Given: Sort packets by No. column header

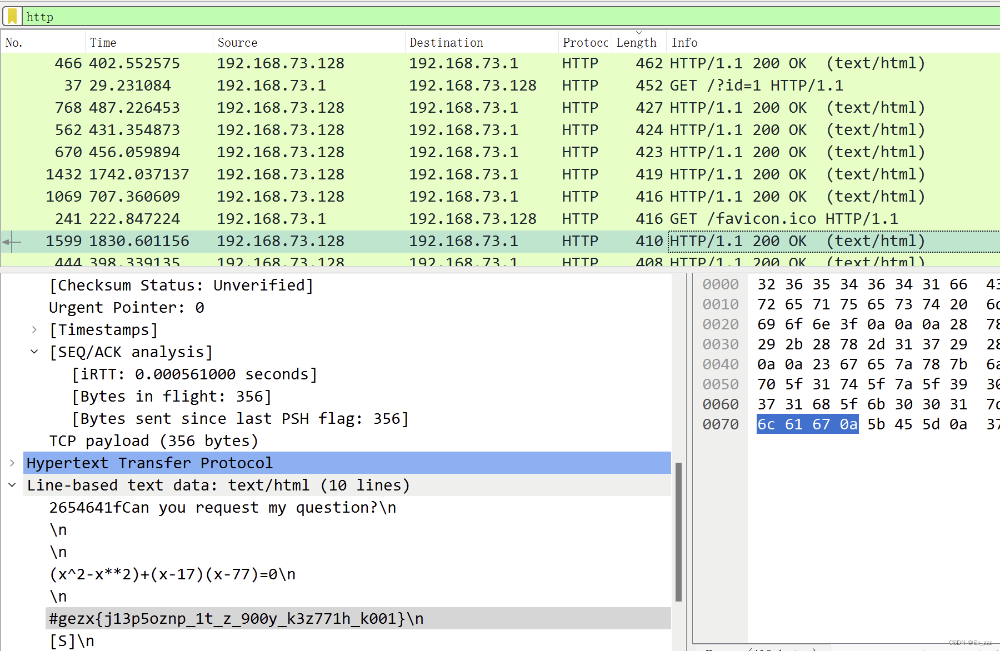Looking at the screenshot, I should coord(43,42).
